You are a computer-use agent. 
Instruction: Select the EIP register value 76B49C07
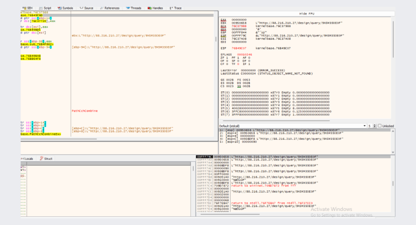tap(239, 48)
